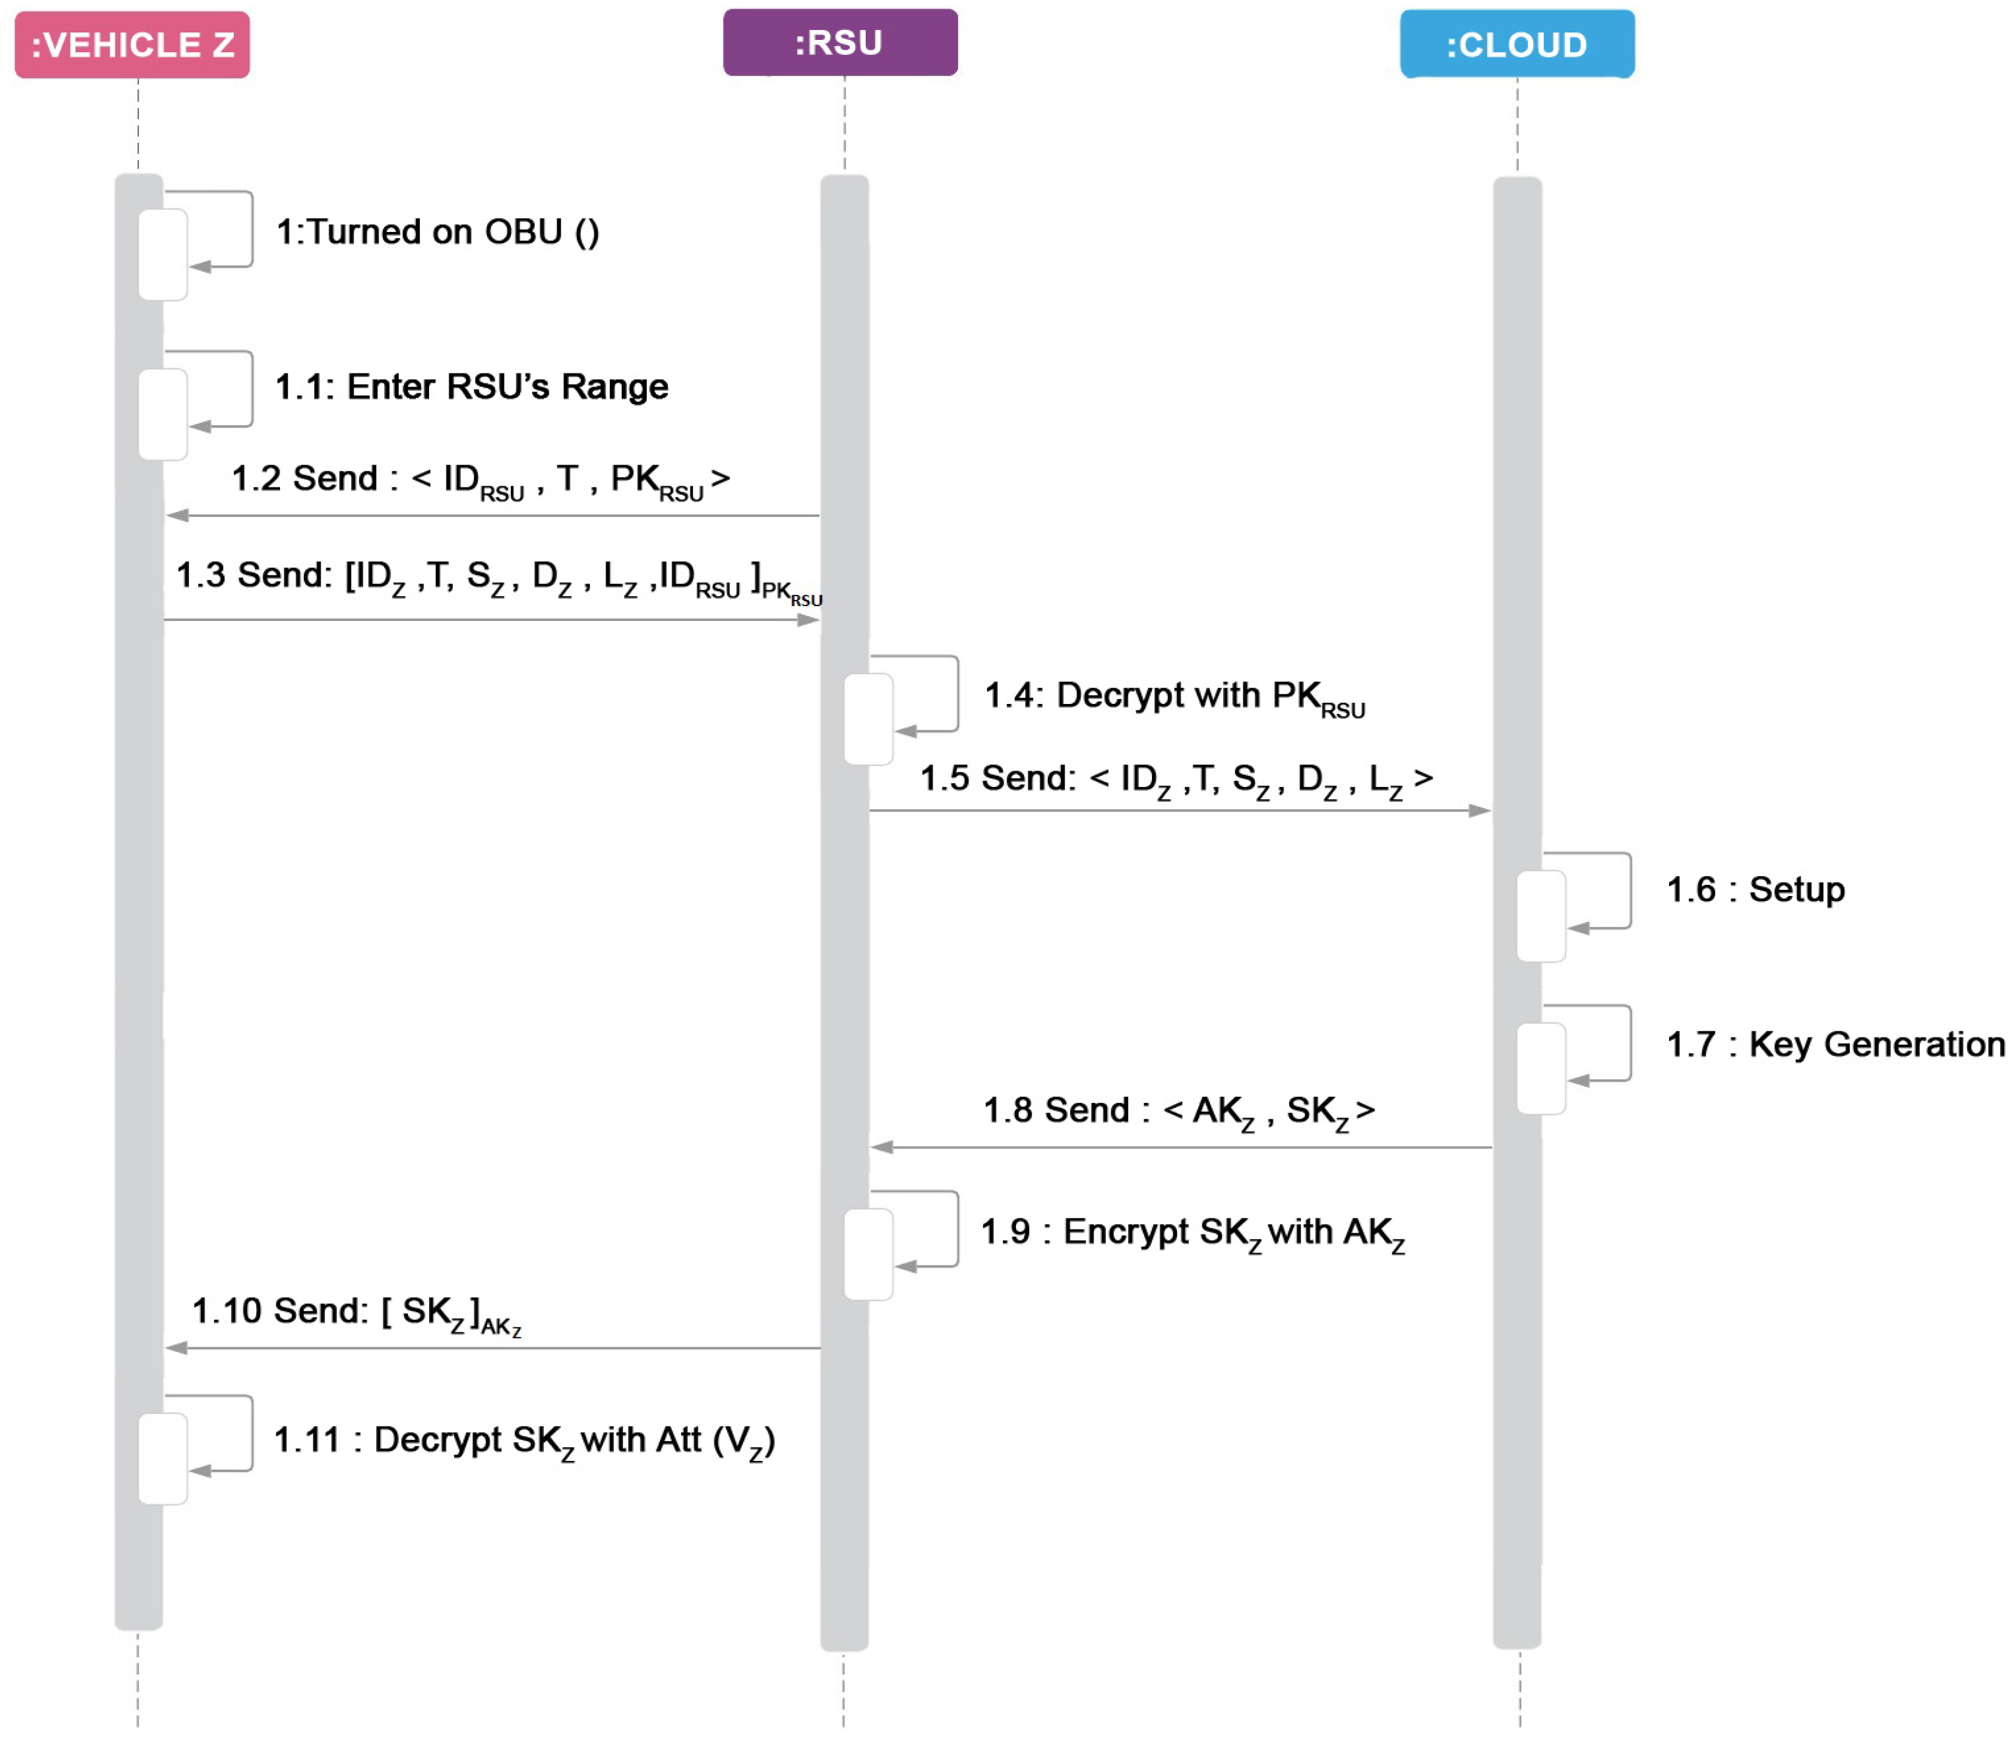This screenshot has width=2009, height=1739.
Task: Click the '1.1: Enter RSU's Range' label
Action: (472, 386)
